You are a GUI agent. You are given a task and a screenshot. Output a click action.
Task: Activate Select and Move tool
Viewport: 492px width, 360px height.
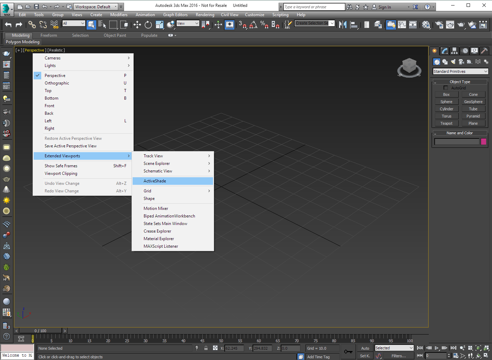[x=137, y=24]
